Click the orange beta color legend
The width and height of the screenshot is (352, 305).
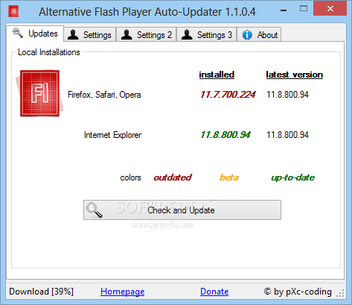(x=229, y=177)
